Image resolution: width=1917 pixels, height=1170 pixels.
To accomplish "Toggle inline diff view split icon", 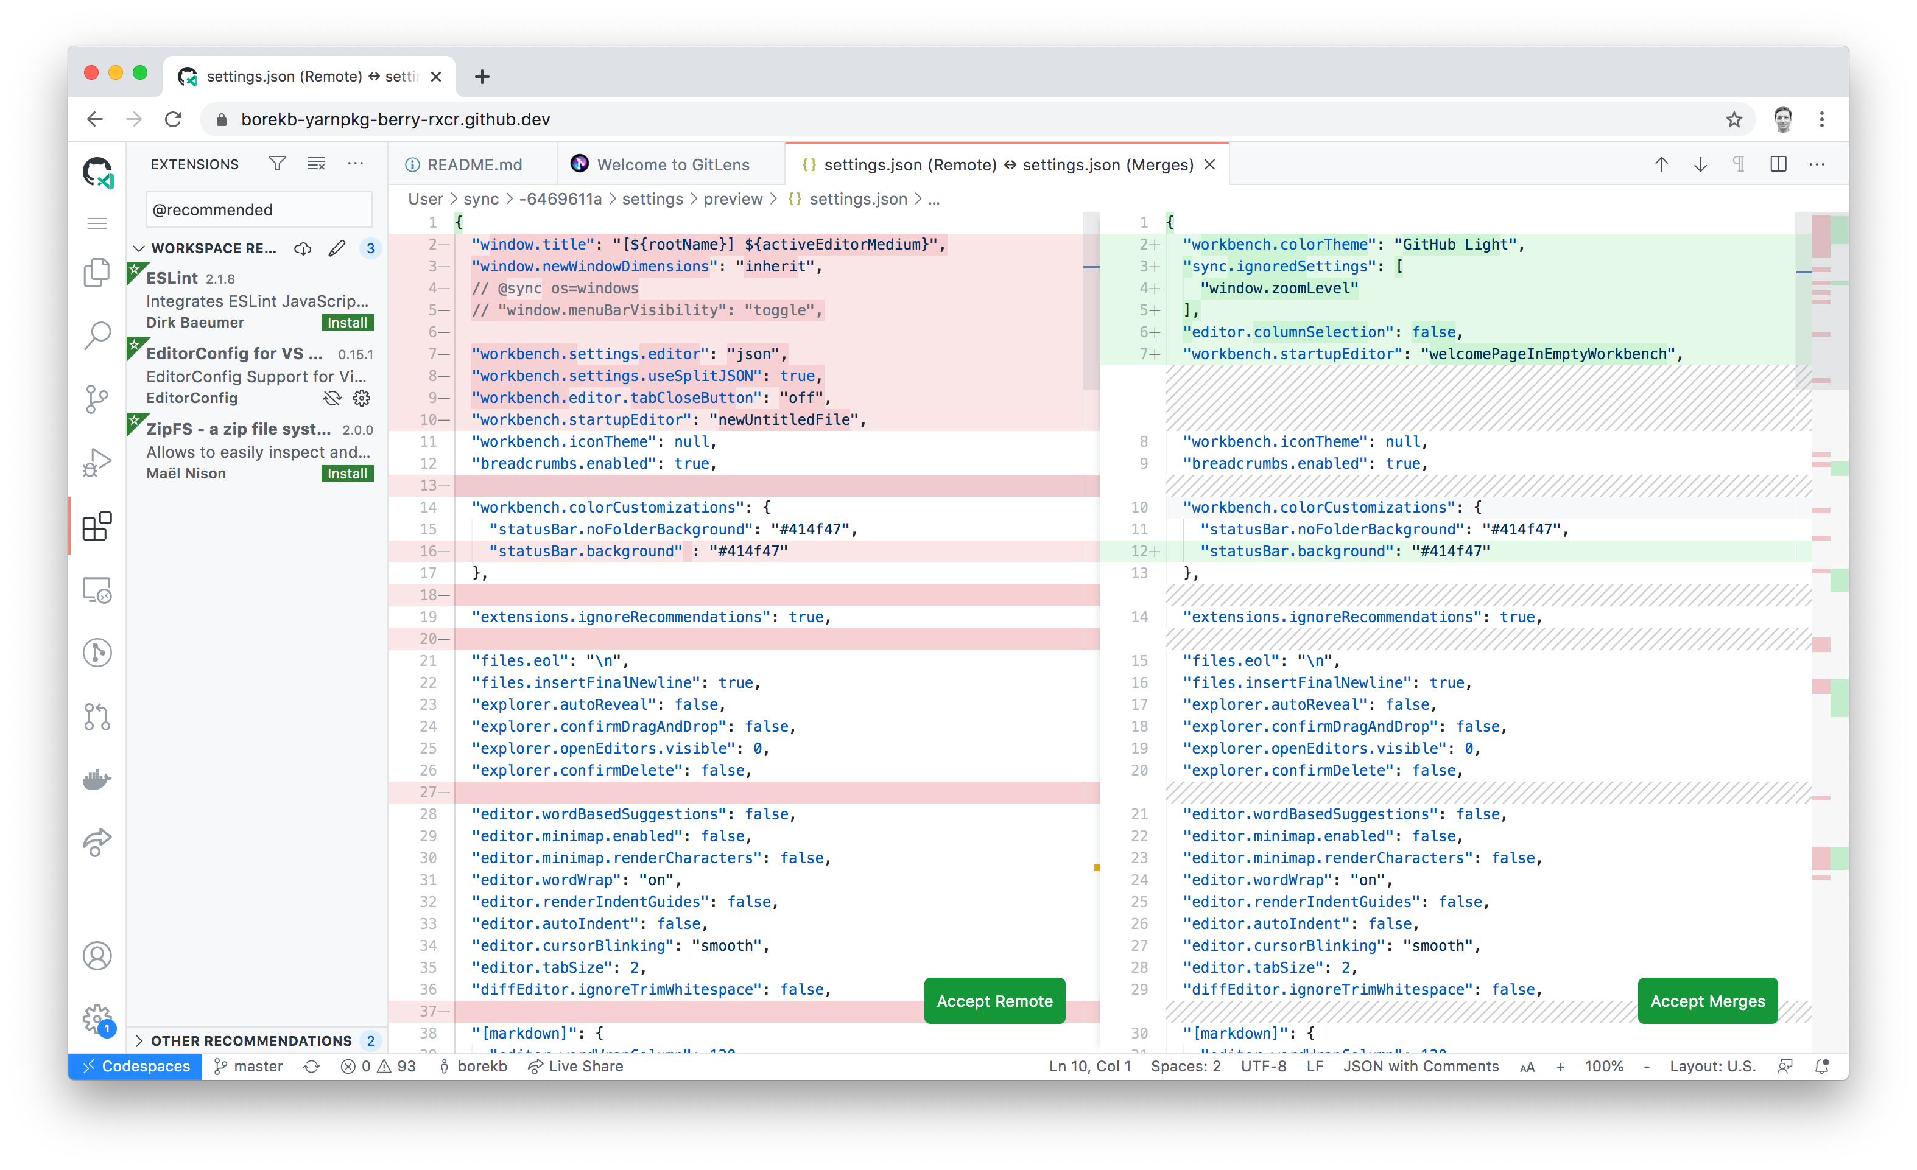I will [1778, 164].
